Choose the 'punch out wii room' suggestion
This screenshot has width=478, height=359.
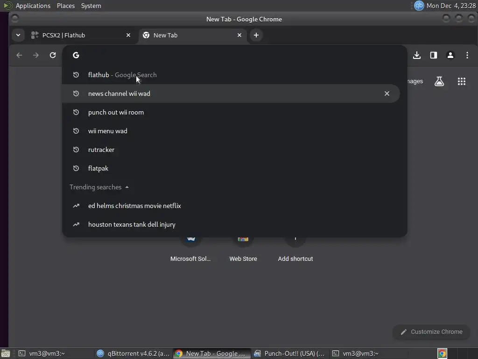(231, 112)
